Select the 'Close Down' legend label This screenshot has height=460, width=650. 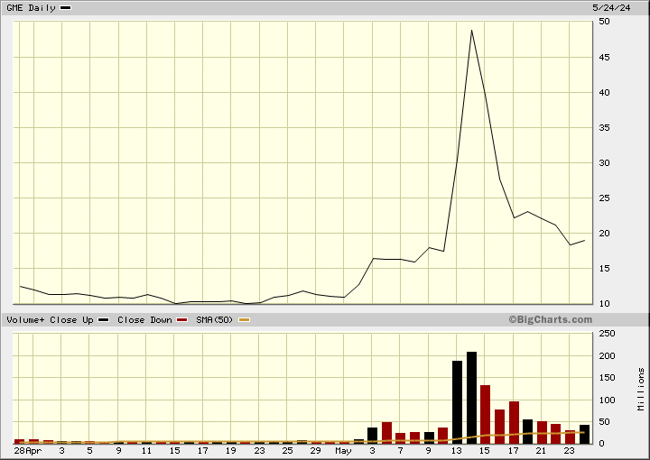point(144,320)
